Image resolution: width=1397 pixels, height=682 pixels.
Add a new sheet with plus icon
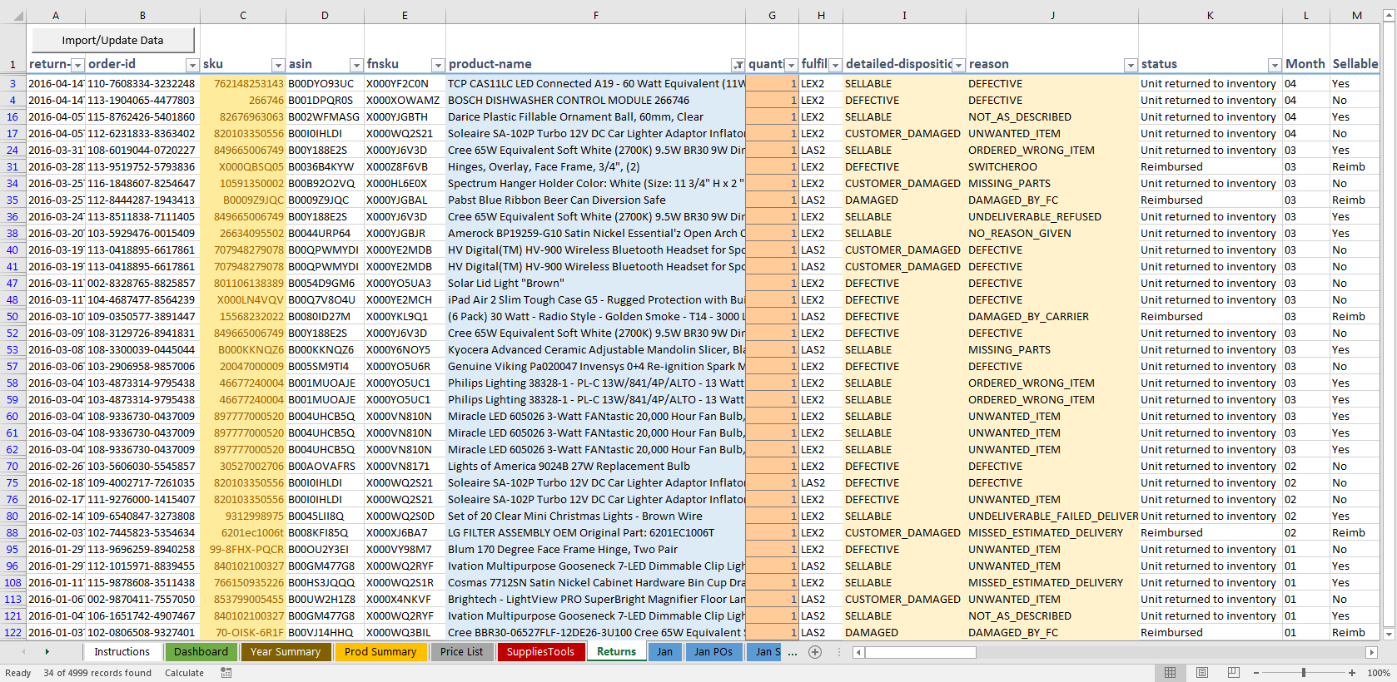(x=815, y=652)
